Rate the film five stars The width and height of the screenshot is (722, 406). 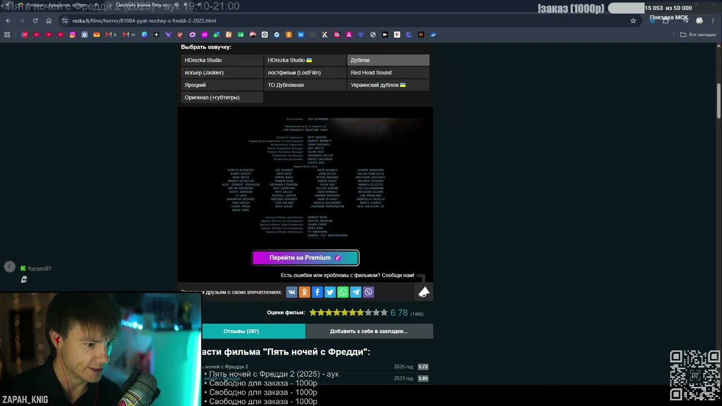[345, 312]
